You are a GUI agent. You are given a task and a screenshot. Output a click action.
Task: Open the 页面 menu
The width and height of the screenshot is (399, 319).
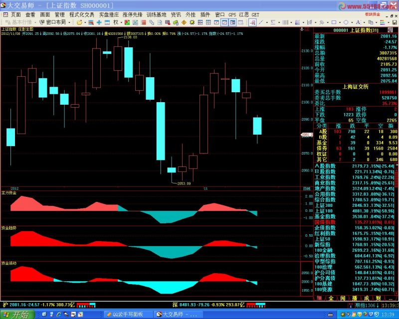(x=16, y=15)
